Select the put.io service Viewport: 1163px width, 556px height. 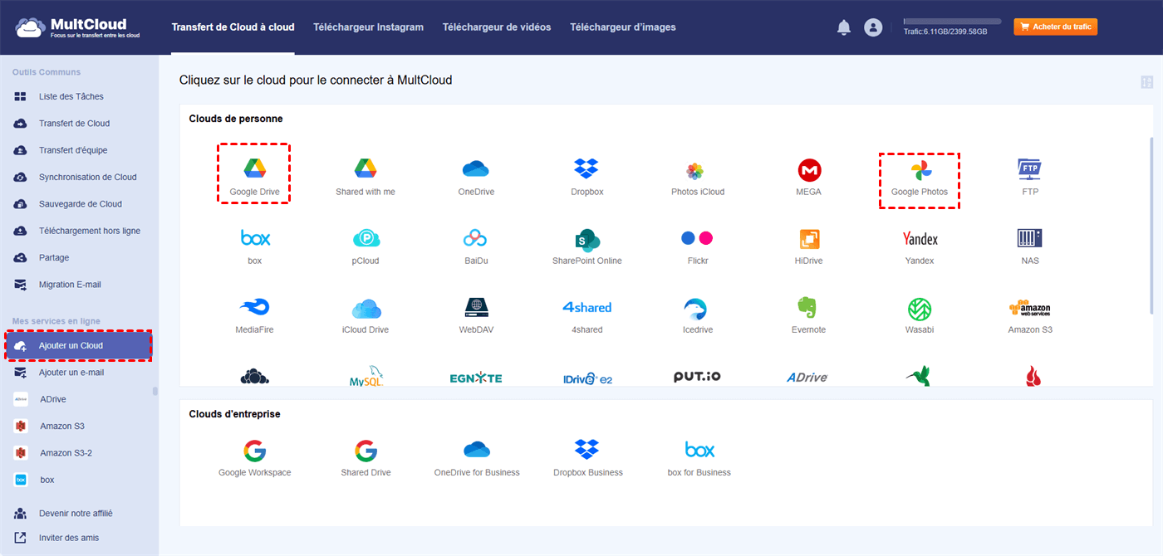click(x=697, y=376)
